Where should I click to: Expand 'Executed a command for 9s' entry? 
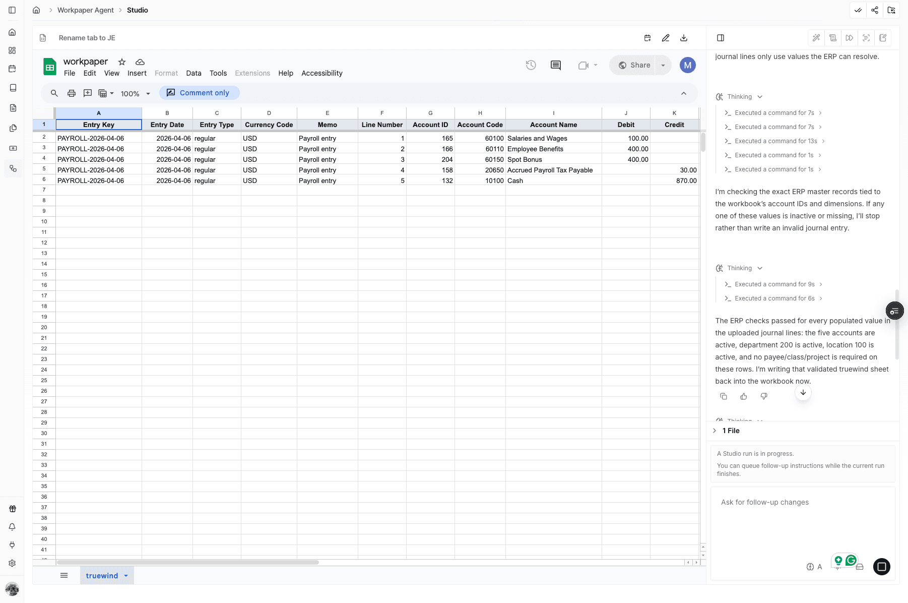point(773,284)
